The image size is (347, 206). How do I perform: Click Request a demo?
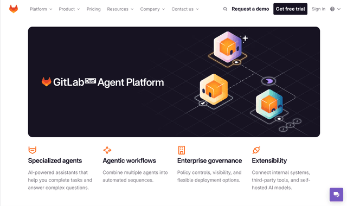pos(250,9)
